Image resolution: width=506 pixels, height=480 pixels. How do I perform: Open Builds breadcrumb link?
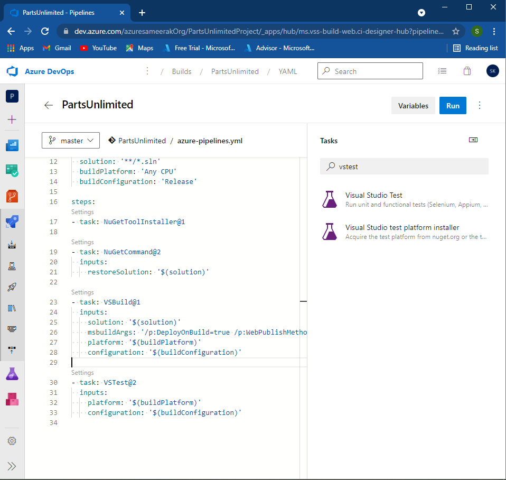pos(182,71)
